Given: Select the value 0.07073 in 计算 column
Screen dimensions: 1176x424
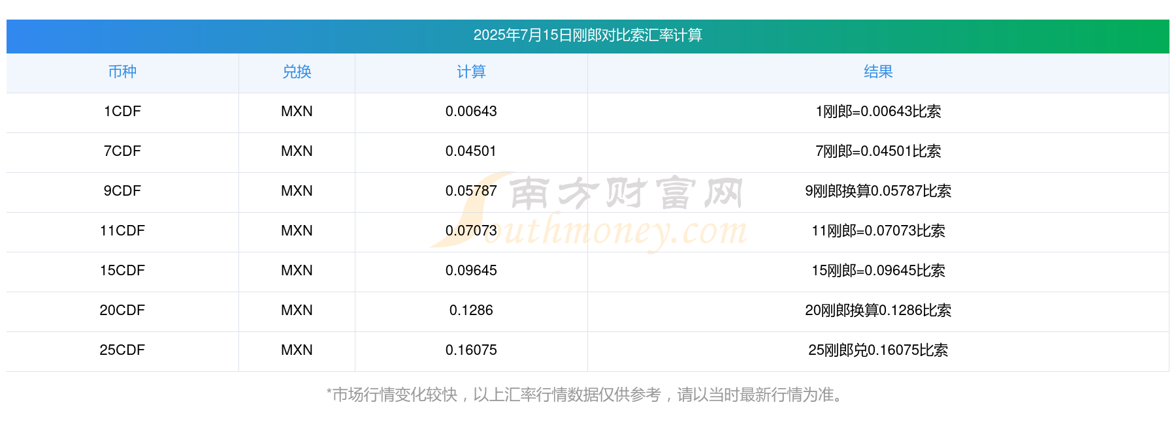Looking at the screenshot, I should tap(471, 231).
